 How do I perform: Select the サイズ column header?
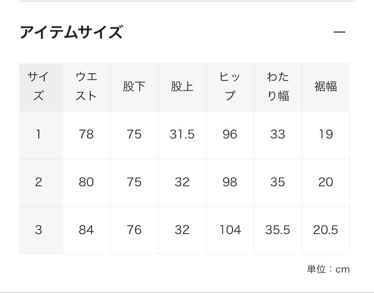coord(38,86)
